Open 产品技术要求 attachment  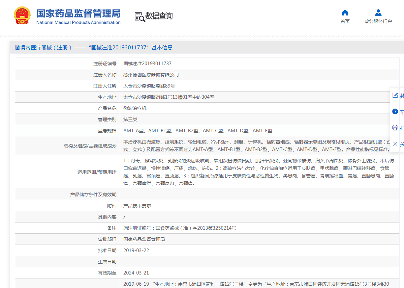point(137,206)
